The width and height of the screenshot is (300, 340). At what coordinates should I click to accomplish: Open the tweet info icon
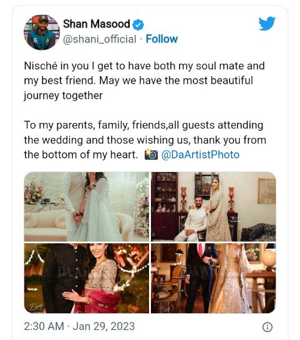[x=268, y=327]
